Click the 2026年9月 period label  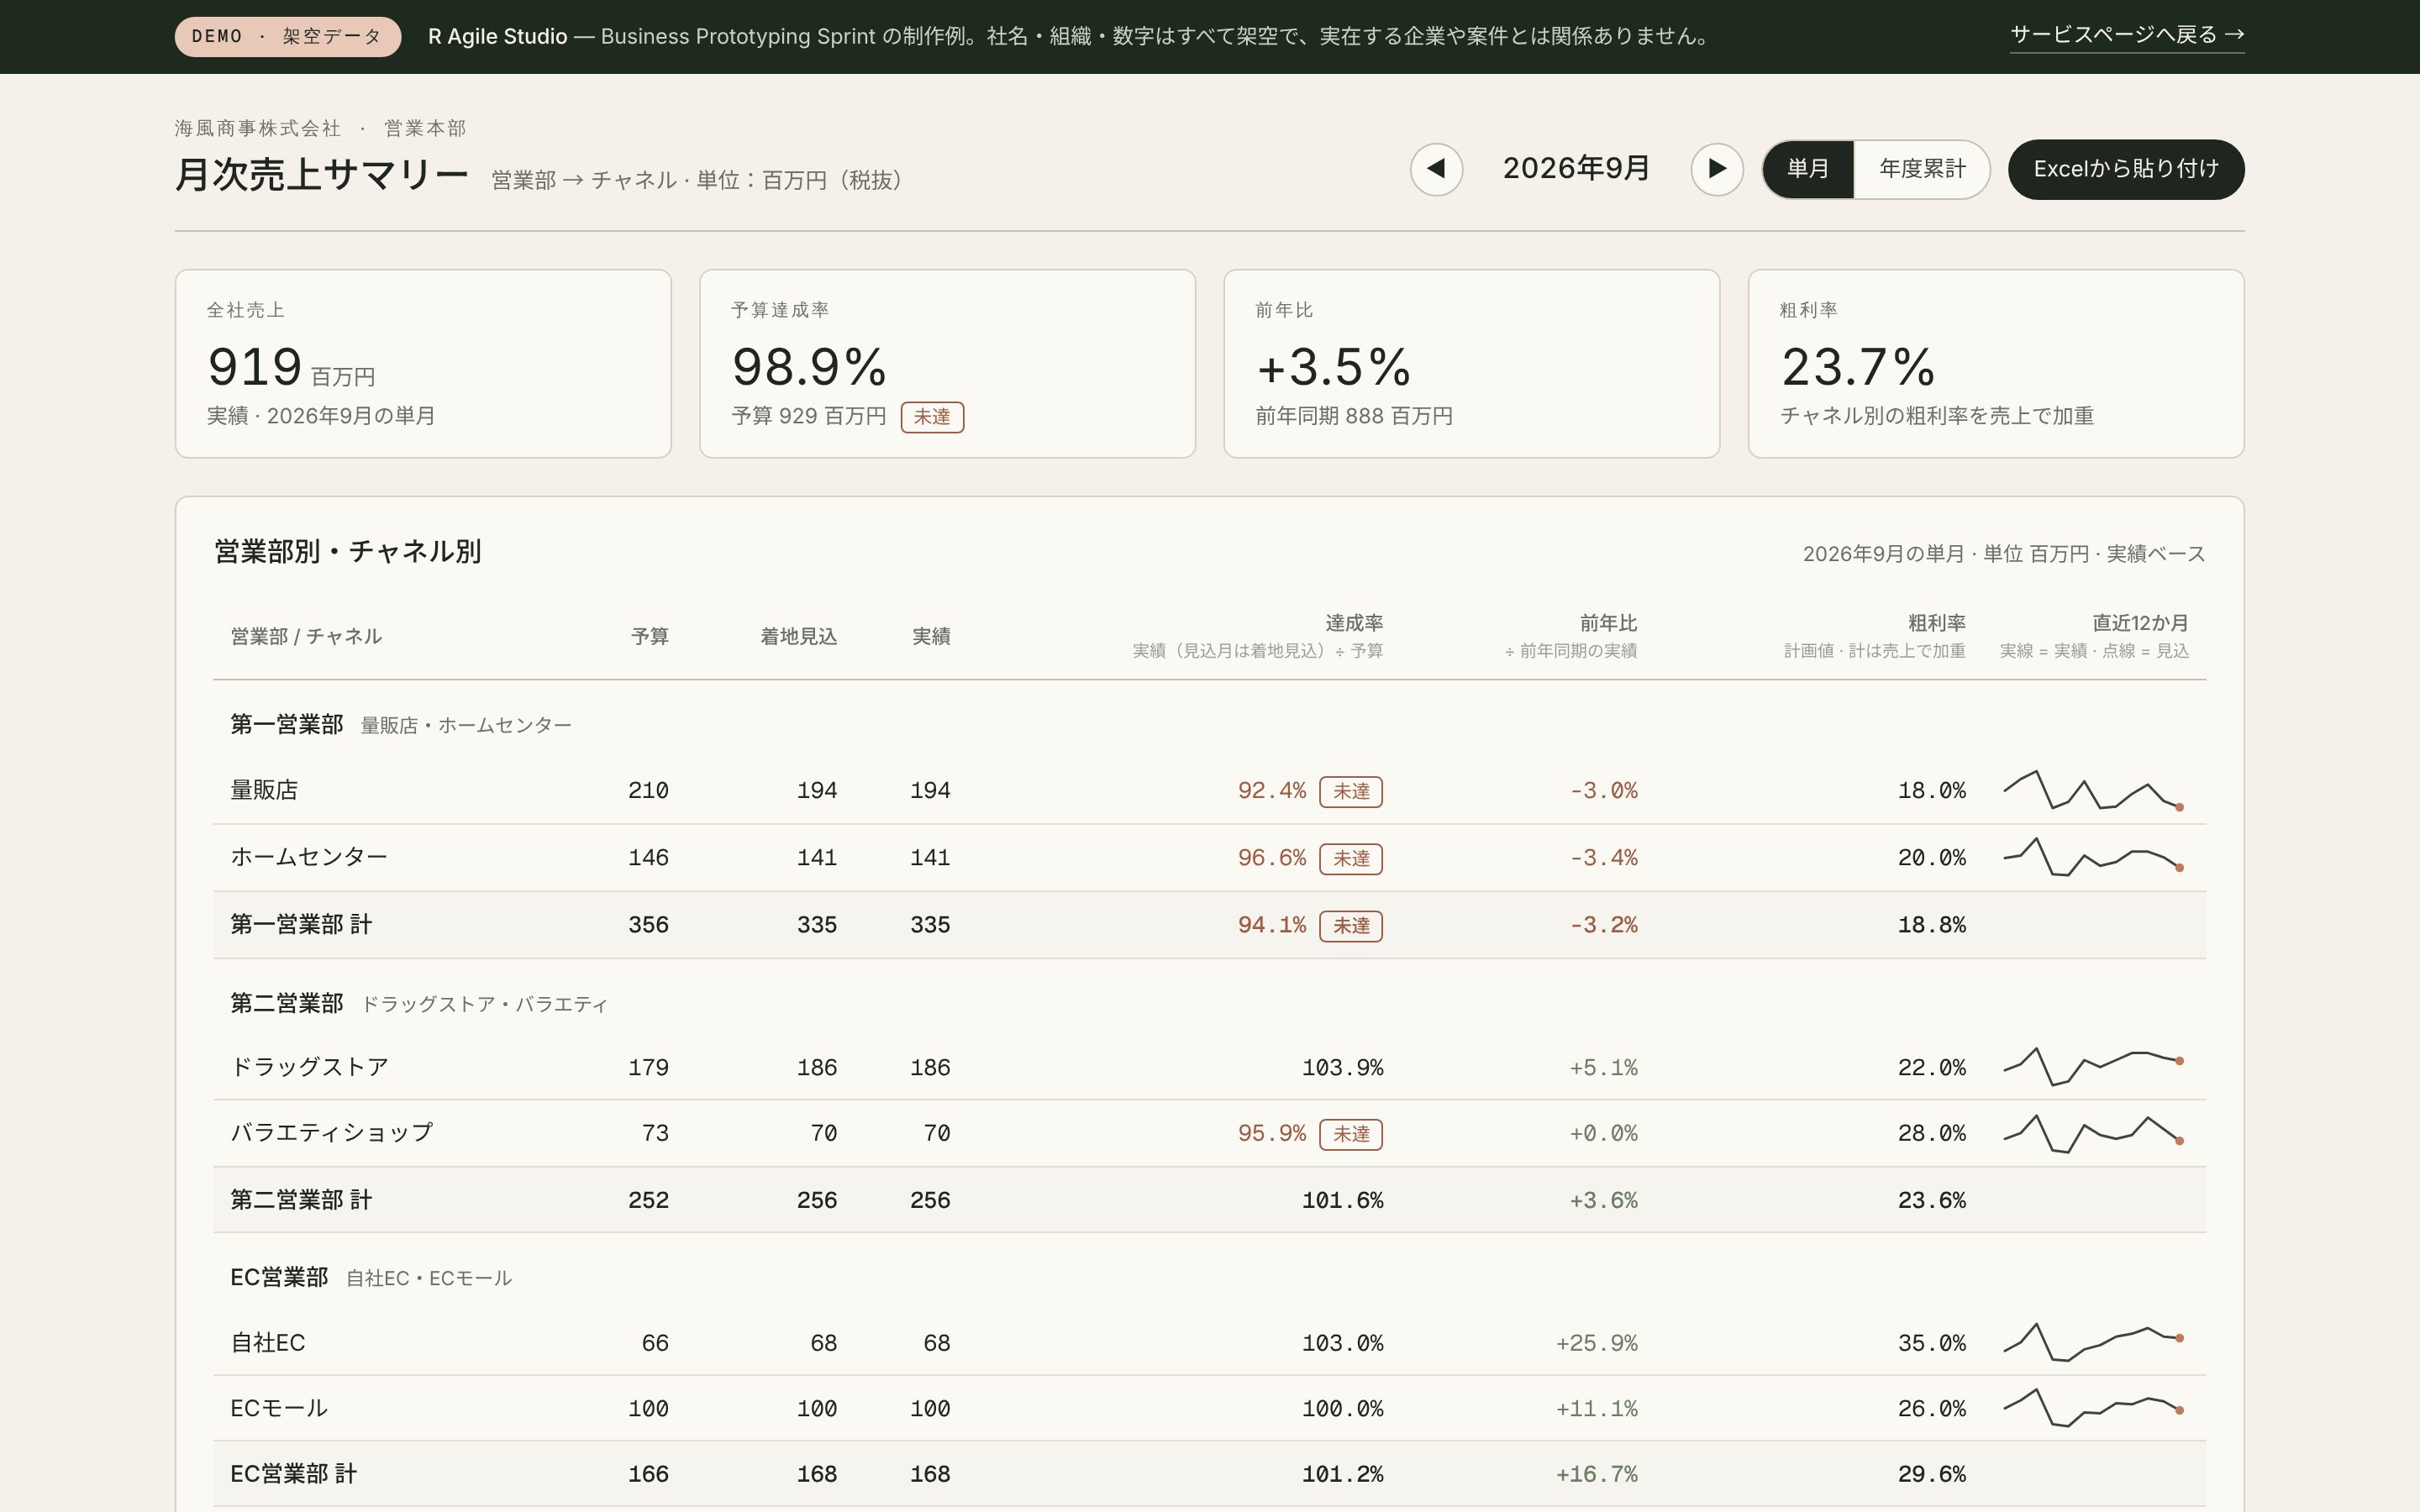click(x=1576, y=168)
